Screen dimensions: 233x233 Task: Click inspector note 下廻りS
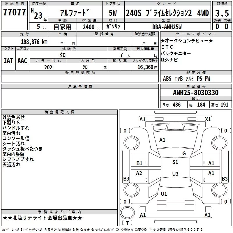(x=11, y=123)
